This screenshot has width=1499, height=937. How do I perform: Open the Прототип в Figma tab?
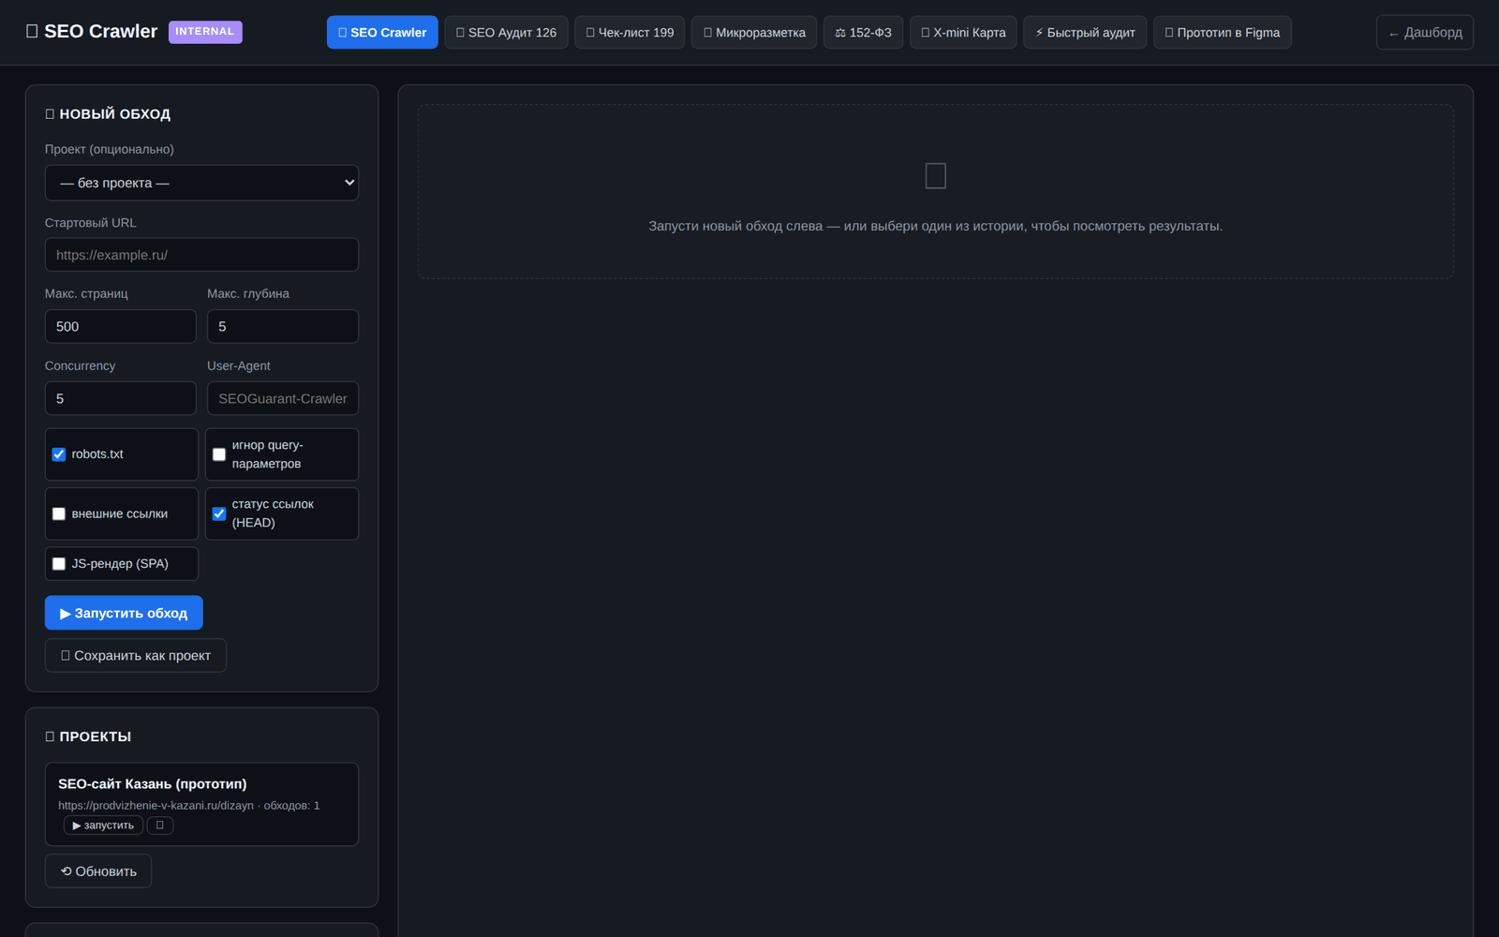click(1222, 32)
